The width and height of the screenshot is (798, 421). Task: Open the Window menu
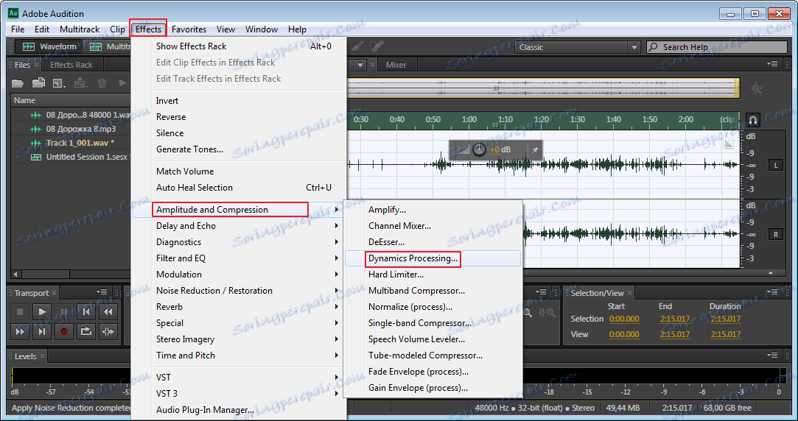point(262,29)
